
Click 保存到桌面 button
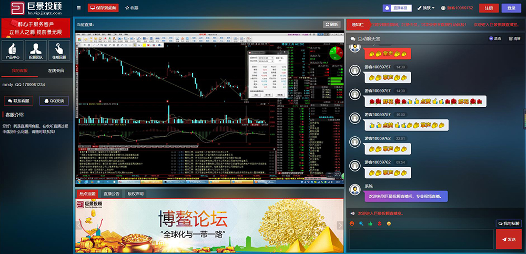[x=103, y=8]
